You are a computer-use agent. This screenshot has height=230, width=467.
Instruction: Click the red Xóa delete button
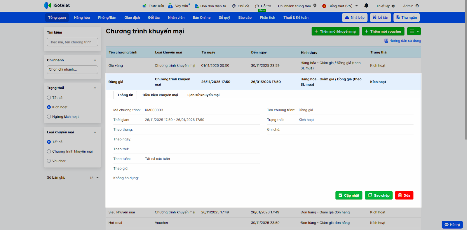click(404, 195)
